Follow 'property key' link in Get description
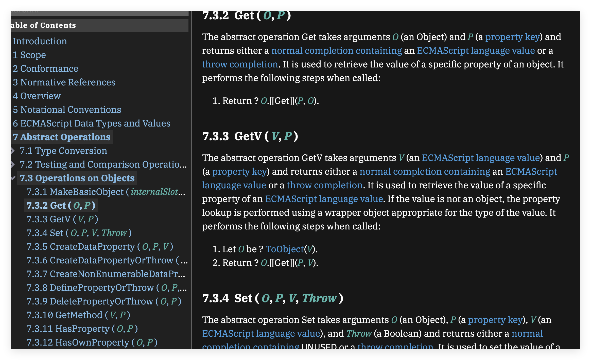 tap(512, 37)
